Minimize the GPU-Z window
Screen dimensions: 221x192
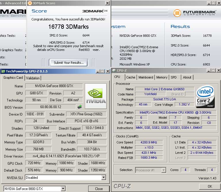pos(98,71)
